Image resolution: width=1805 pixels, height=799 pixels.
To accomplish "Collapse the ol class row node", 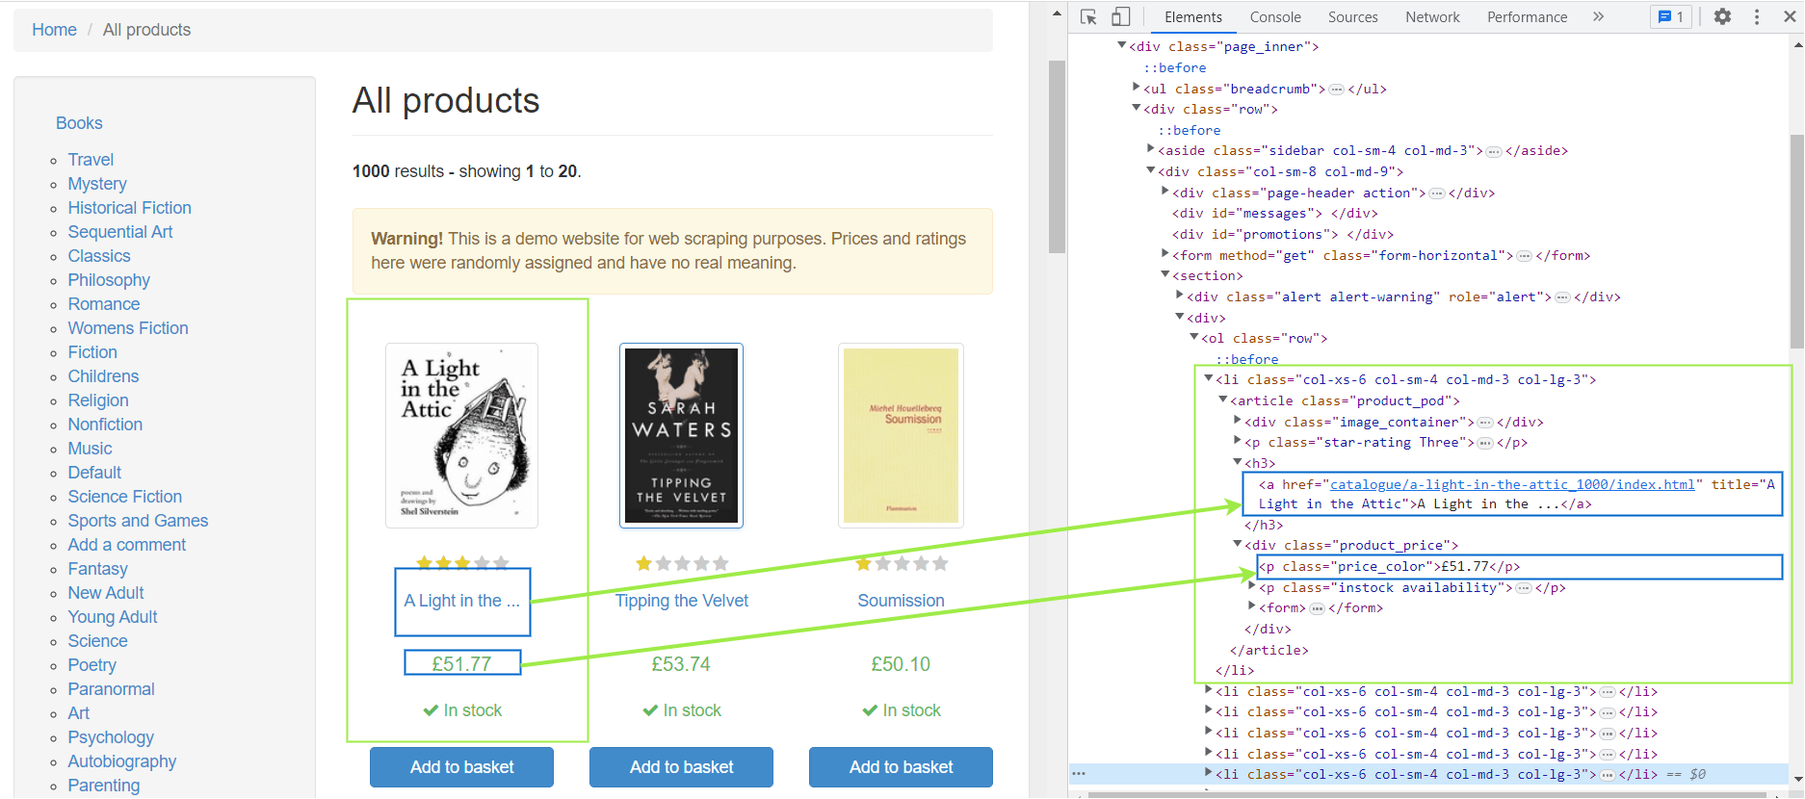I will [x=1193, y=337].
